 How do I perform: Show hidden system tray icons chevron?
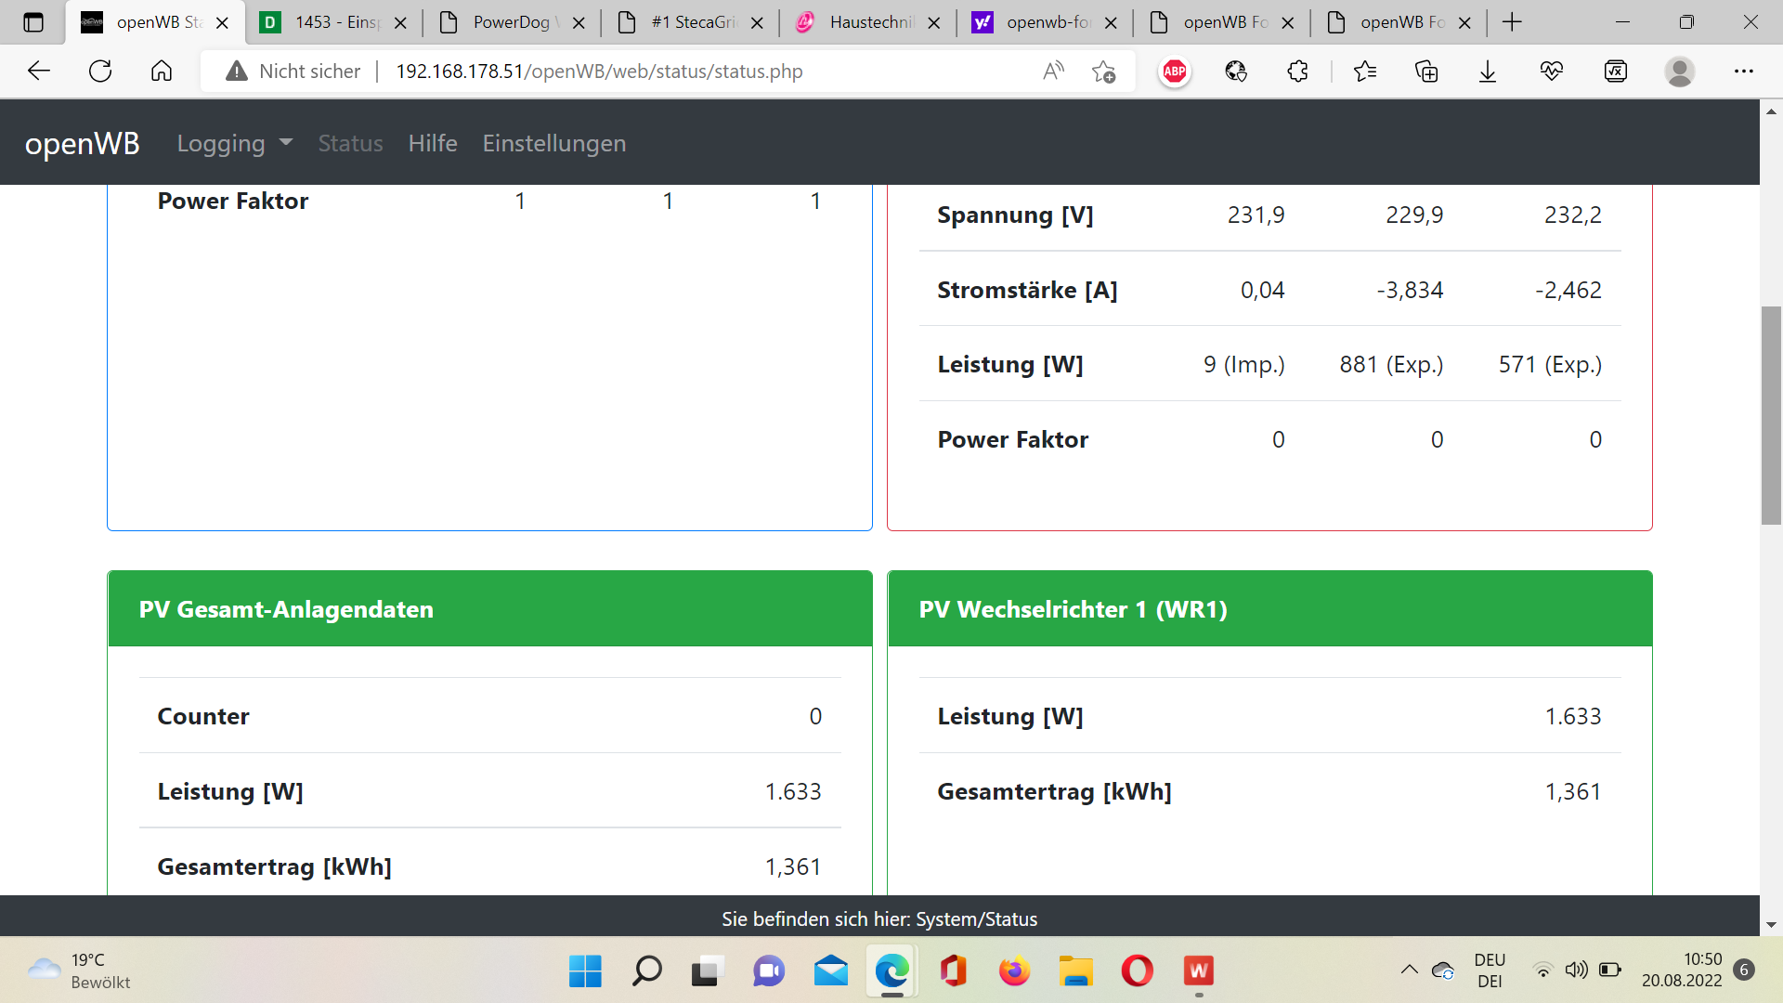click(1409, 970)
